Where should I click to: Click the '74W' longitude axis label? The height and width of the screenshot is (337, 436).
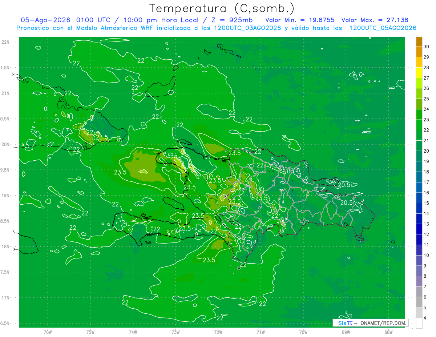click(x=133, y=332)
